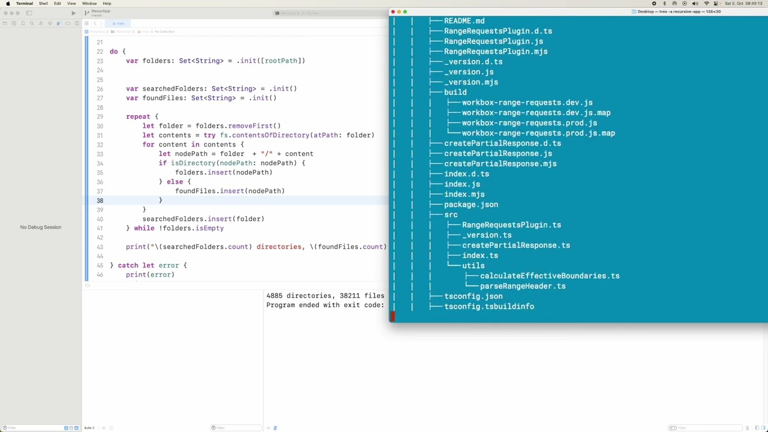
Task: Click the main file jump bar item
Action: [x=143, y=31]
